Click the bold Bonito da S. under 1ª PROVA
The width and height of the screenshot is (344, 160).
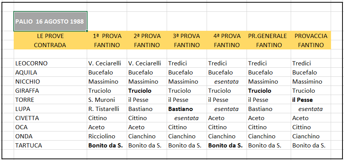pyautogui.click(x=107, y=146)
